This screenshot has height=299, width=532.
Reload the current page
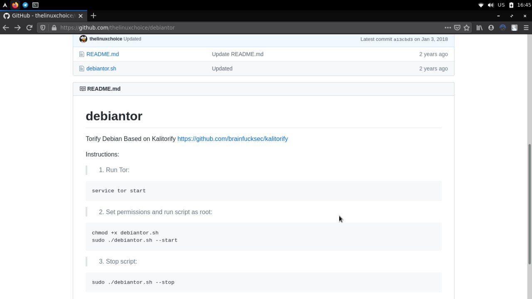(29, 27)
